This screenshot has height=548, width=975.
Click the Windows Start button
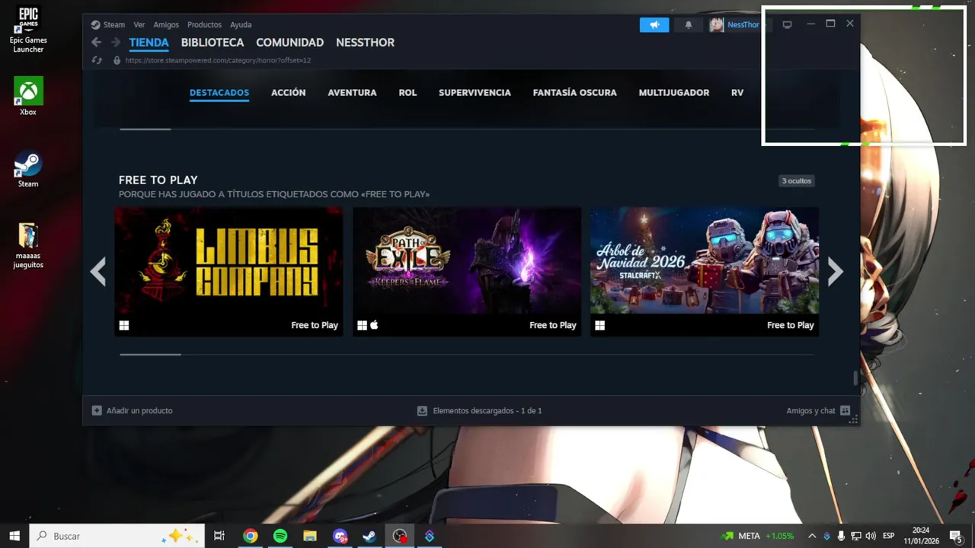[x=14, y=536]
